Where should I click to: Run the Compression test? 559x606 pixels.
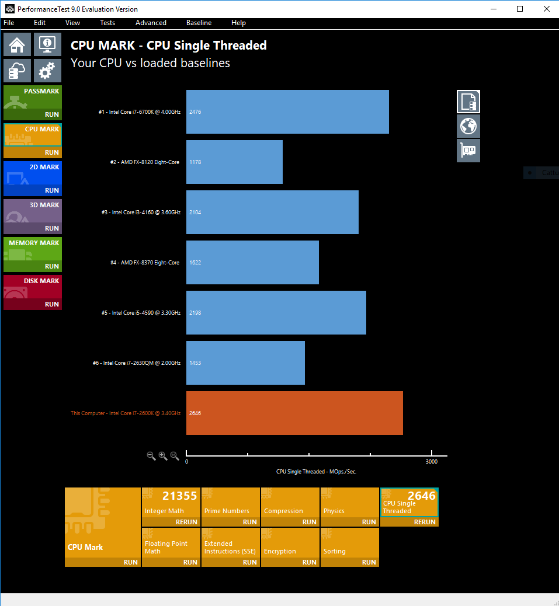290,522
